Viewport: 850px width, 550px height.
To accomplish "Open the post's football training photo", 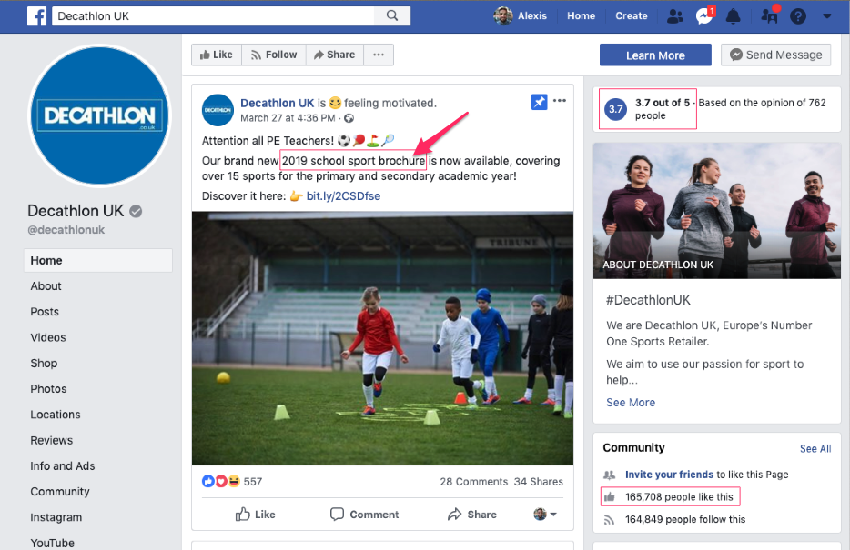I will 382,338.
